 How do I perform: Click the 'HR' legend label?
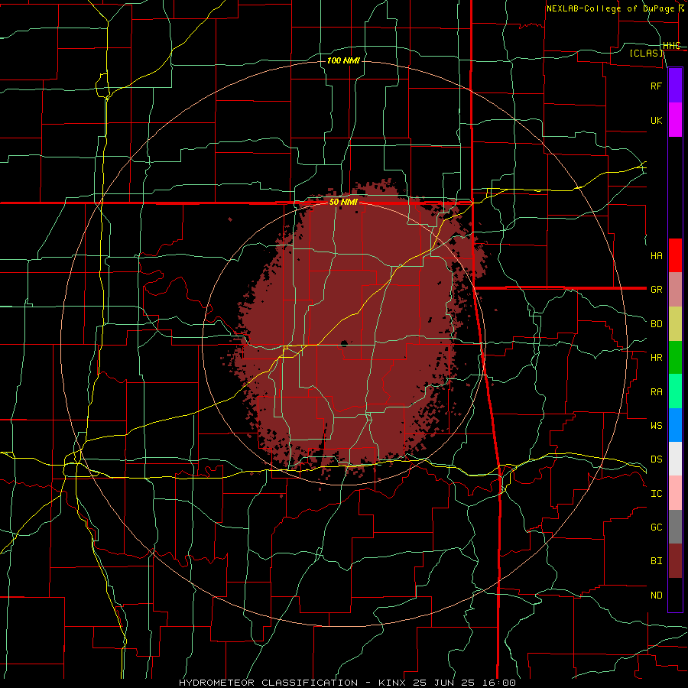point(657,358)
